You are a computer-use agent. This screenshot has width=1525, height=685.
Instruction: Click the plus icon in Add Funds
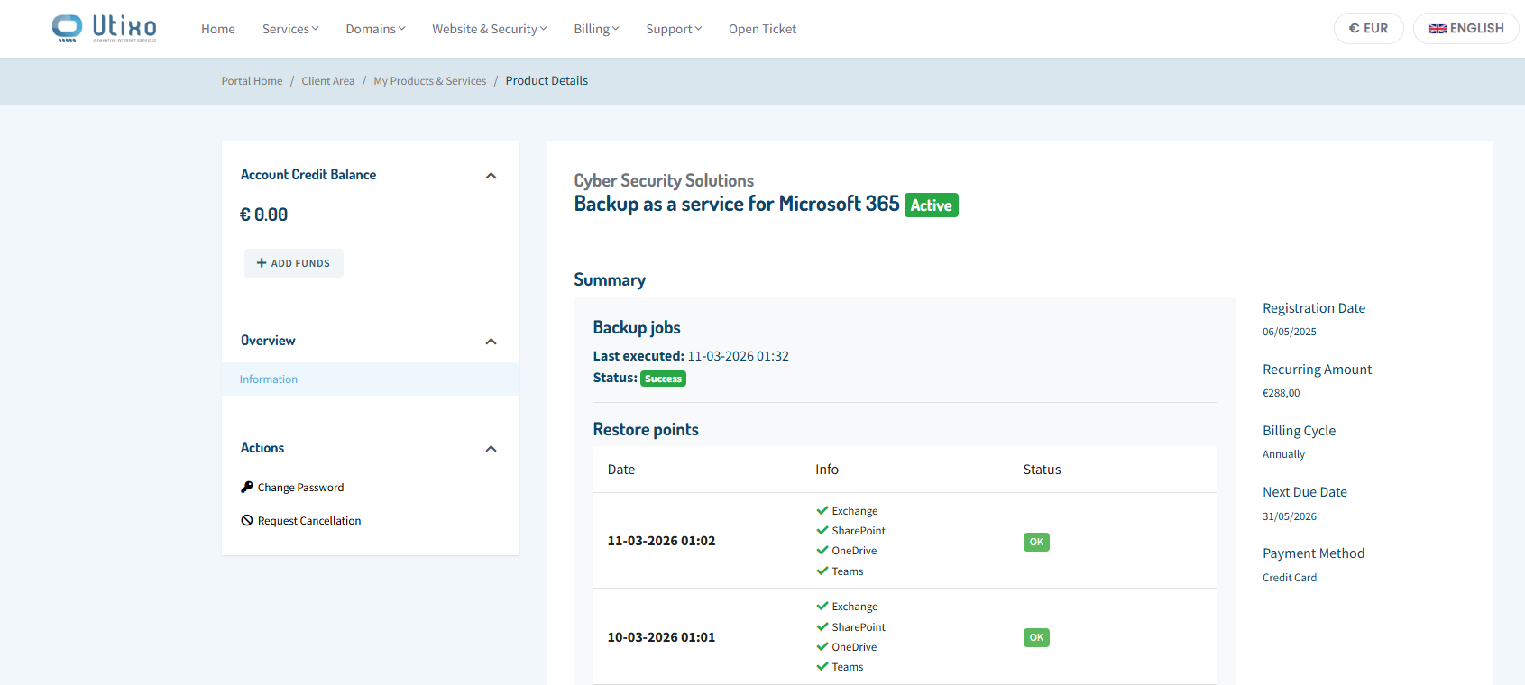(262, 263)
